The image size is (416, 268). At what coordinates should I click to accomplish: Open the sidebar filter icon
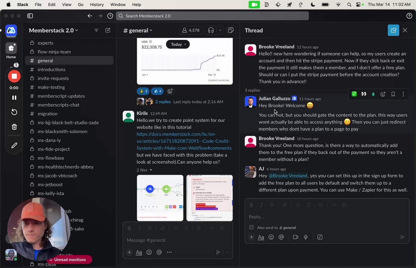click(x=96, y=30)
